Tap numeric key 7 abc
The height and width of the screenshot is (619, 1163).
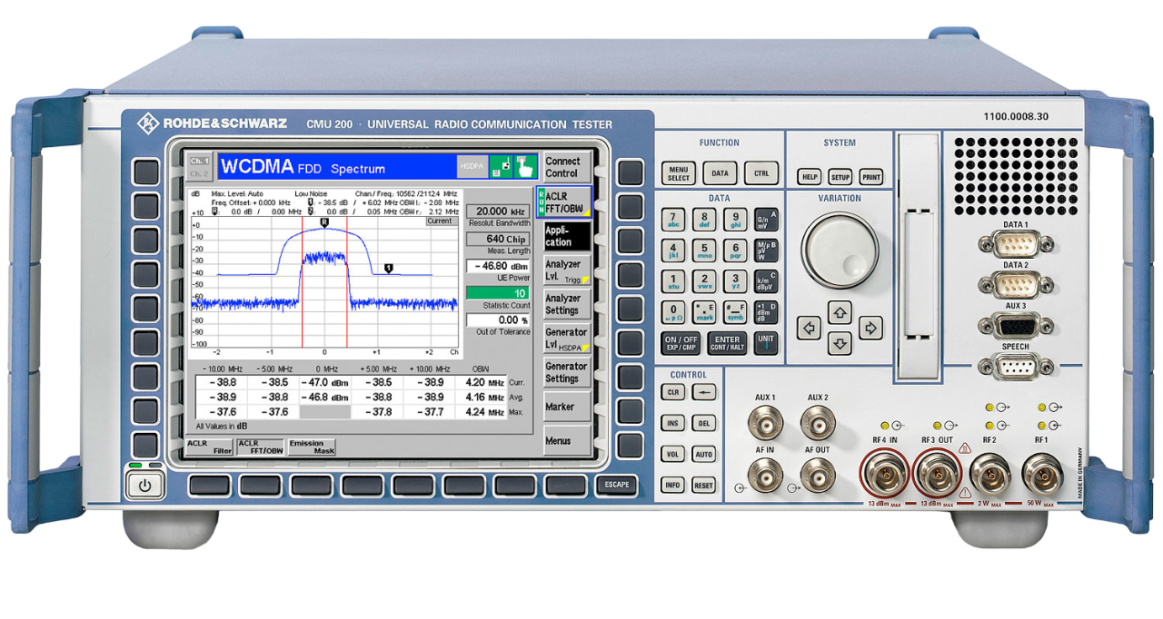point(673,220)
